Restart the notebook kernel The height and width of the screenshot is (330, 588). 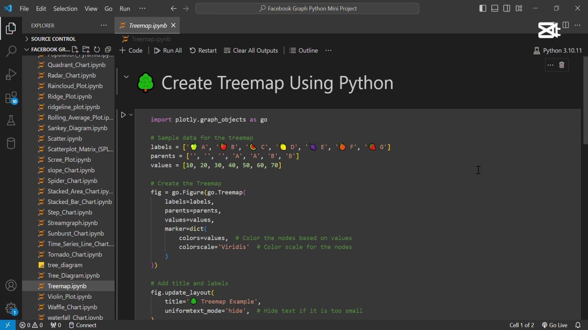[203, 50]
